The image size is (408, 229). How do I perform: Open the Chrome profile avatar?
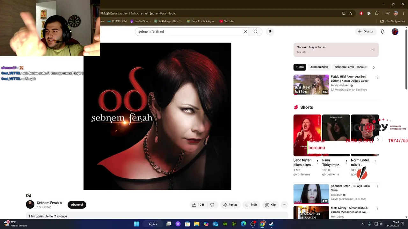pos(396,13)
